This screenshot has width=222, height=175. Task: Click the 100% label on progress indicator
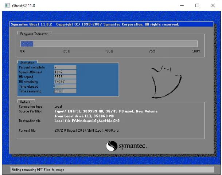pos(196,51)
